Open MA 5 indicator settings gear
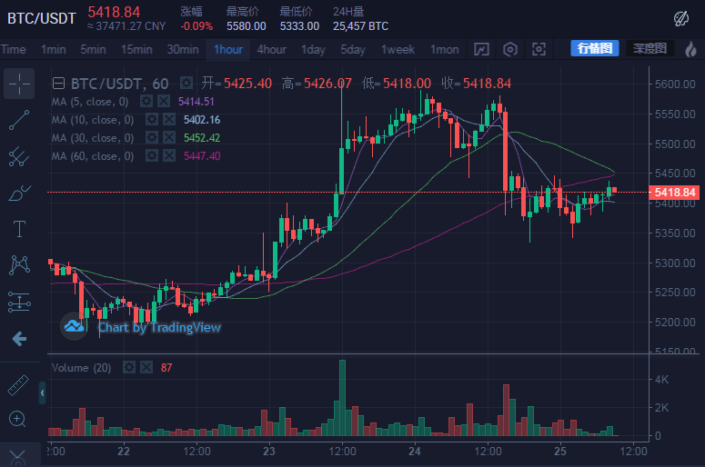This screenshot has width=705, height=467. (x=146, y=102)
